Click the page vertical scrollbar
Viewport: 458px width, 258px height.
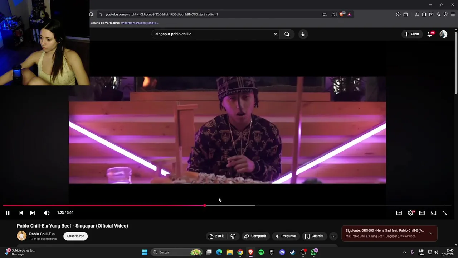(456, 63)
